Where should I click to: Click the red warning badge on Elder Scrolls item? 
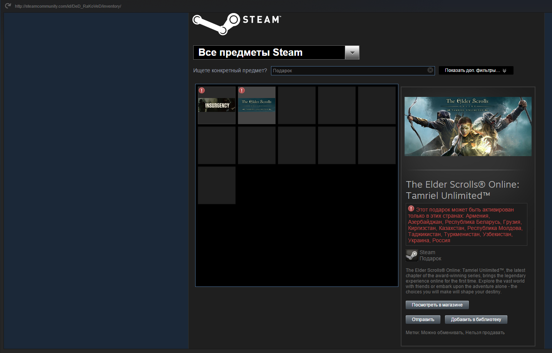click(242, 90)
